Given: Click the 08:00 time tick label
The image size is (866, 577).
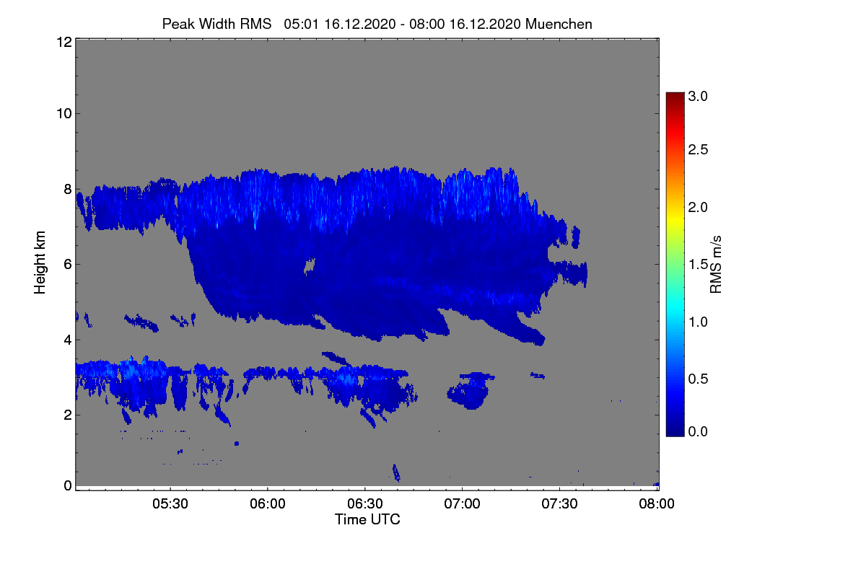Looking at the screenshot, I should pyautogui.click(x=657, y=504).
